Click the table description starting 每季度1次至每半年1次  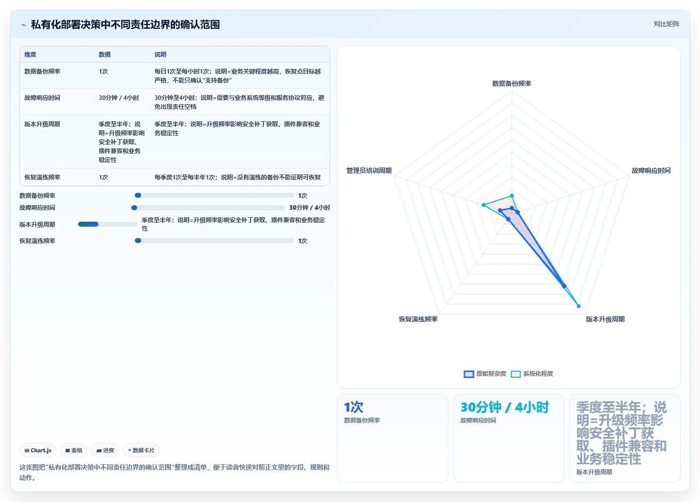[x=238, y=177]
